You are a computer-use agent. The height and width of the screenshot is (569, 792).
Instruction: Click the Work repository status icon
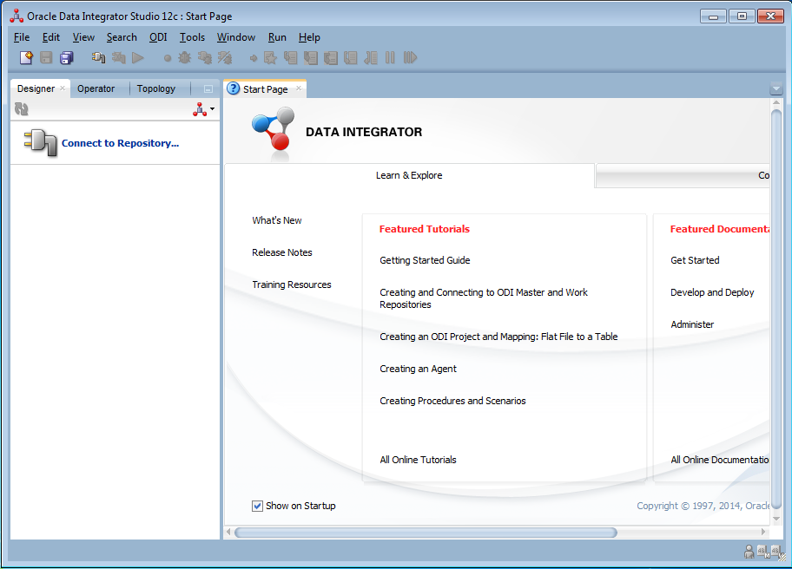click(x=778, y=553)
